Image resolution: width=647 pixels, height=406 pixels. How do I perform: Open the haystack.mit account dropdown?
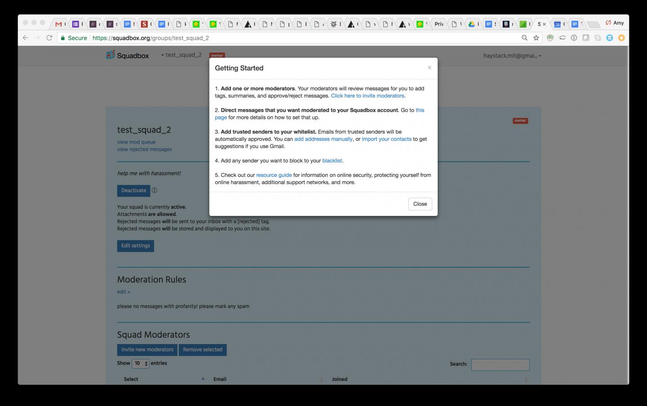coord(512,56)
